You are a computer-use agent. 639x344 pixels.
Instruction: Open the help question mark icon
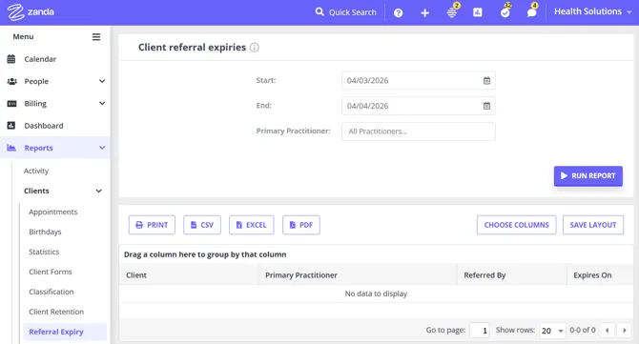click(398, 13)
